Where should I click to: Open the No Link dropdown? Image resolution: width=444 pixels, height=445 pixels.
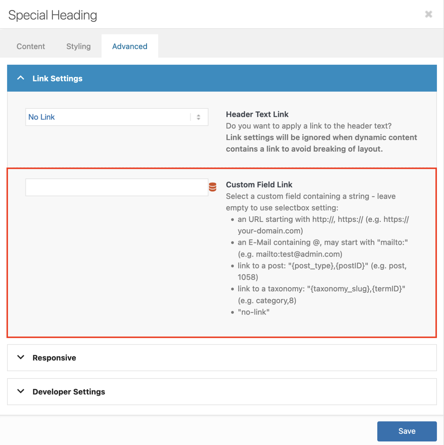tap(117, 117)
